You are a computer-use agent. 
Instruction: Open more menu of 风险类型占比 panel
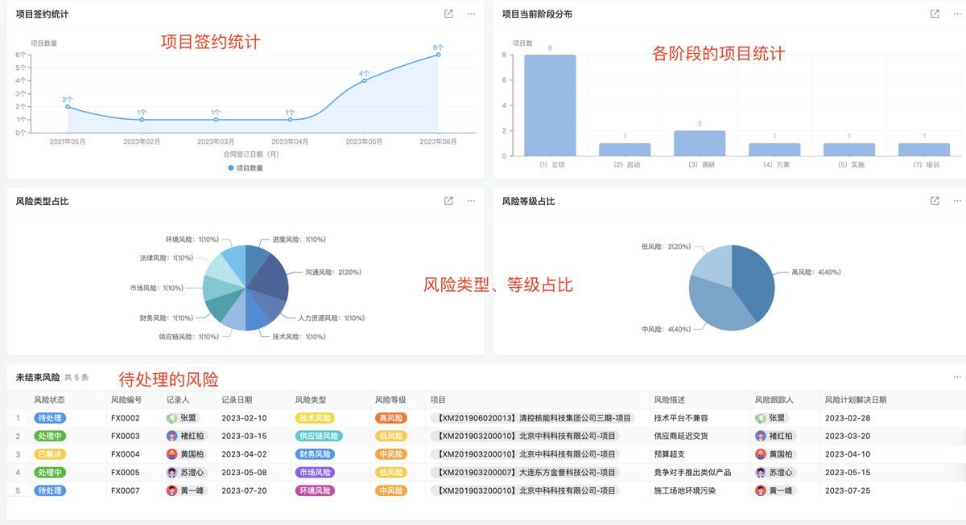point(471,201)
